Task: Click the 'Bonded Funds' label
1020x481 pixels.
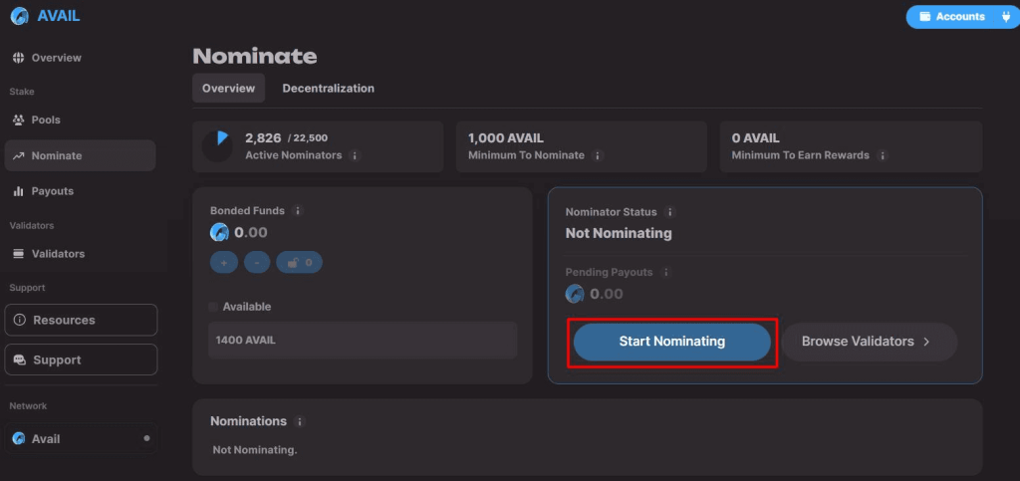Action: [247, 210]
